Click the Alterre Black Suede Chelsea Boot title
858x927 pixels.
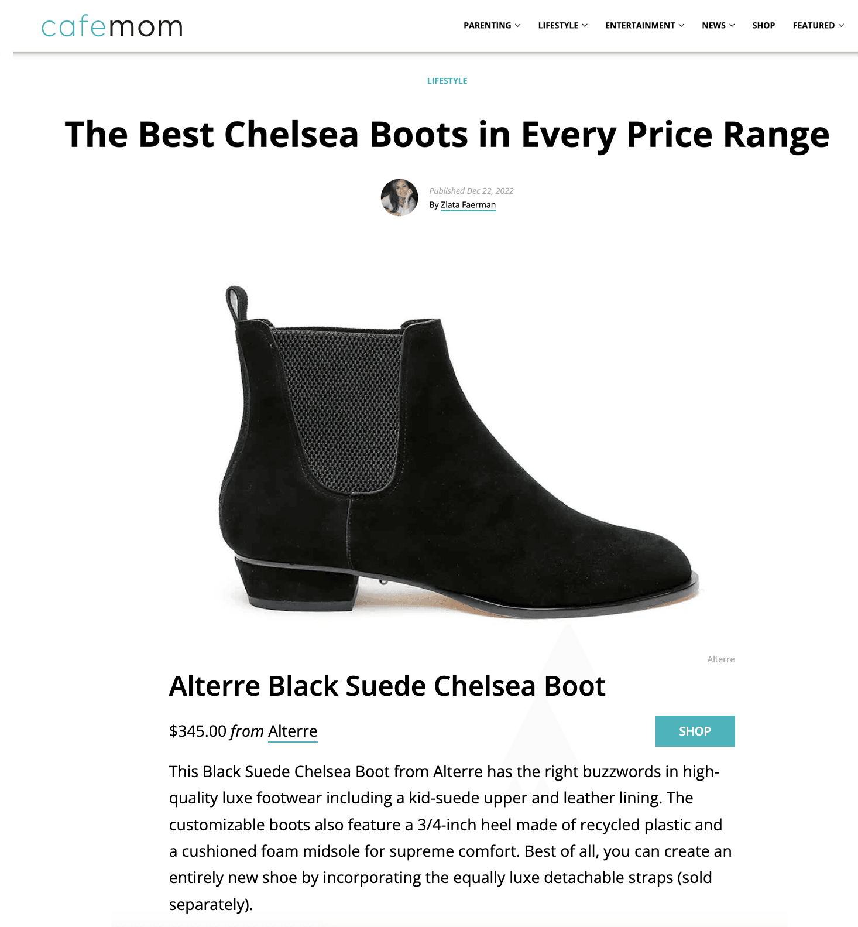pyautogui.click(x=387, y=685)
